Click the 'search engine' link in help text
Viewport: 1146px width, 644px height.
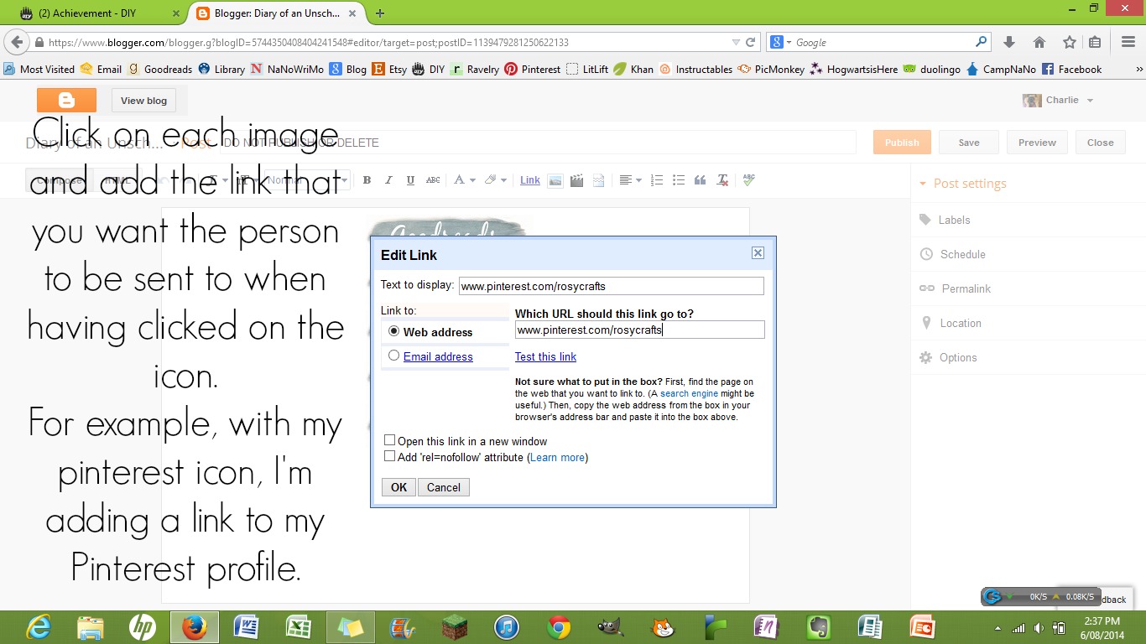pyautogui.click(x=689, y=393)
